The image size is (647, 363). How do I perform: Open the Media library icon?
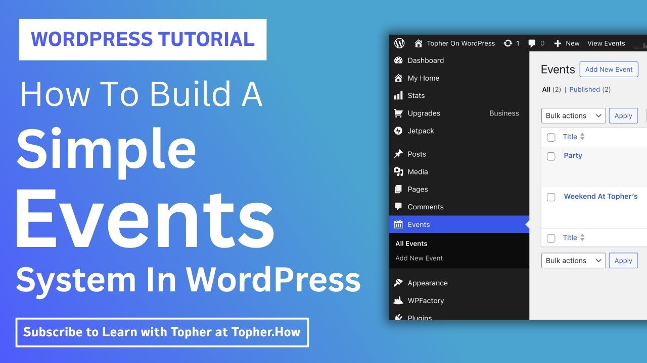point(398,172)
